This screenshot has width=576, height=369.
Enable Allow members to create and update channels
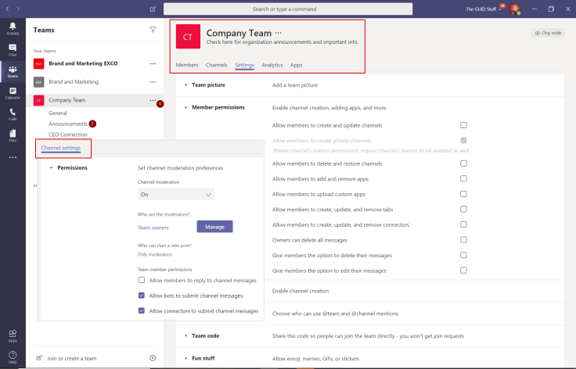click(464, 125)
